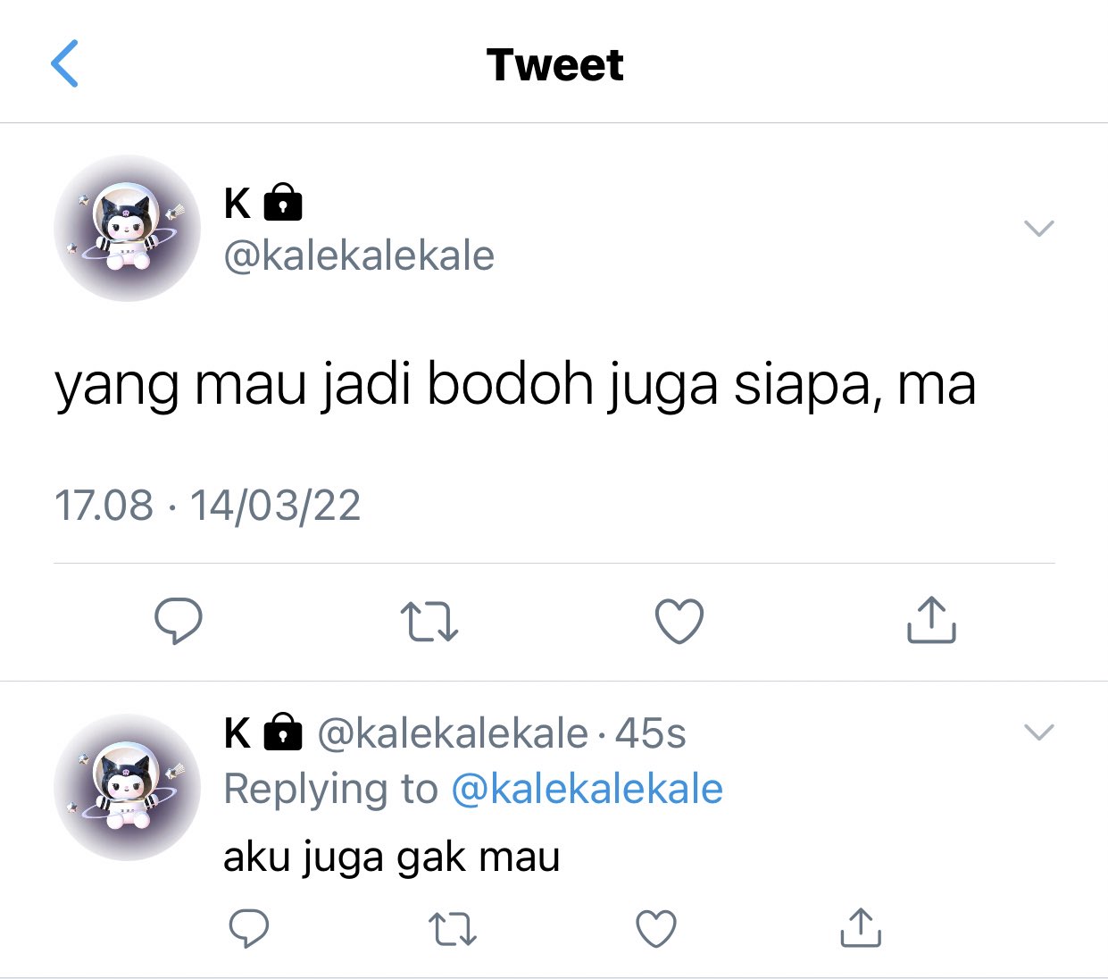Open options chevron on main tweet
1108x979 pixels.
(x=1039, y=228)
